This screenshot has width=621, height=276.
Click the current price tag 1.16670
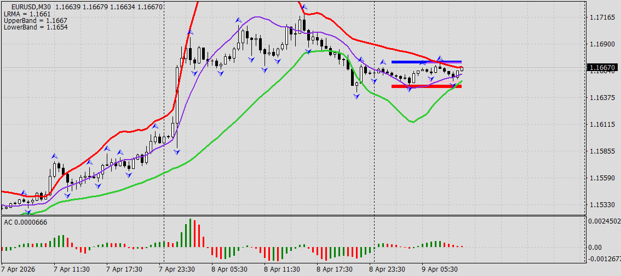(x=602, y=68)
